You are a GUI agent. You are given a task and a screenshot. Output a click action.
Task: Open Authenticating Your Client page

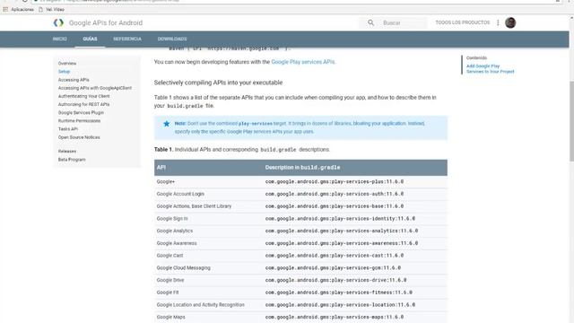click(83, 96)
